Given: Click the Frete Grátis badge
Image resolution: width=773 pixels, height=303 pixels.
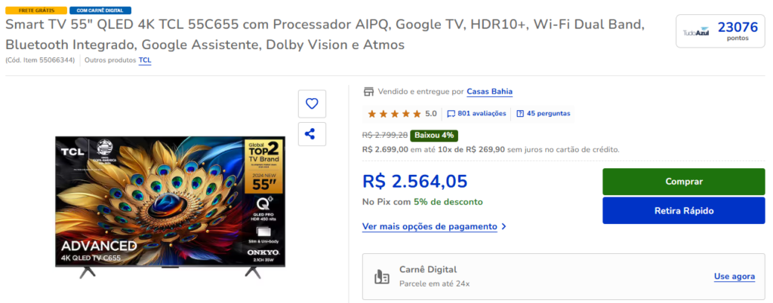Looking at the screenshot, I should point(36,11).
